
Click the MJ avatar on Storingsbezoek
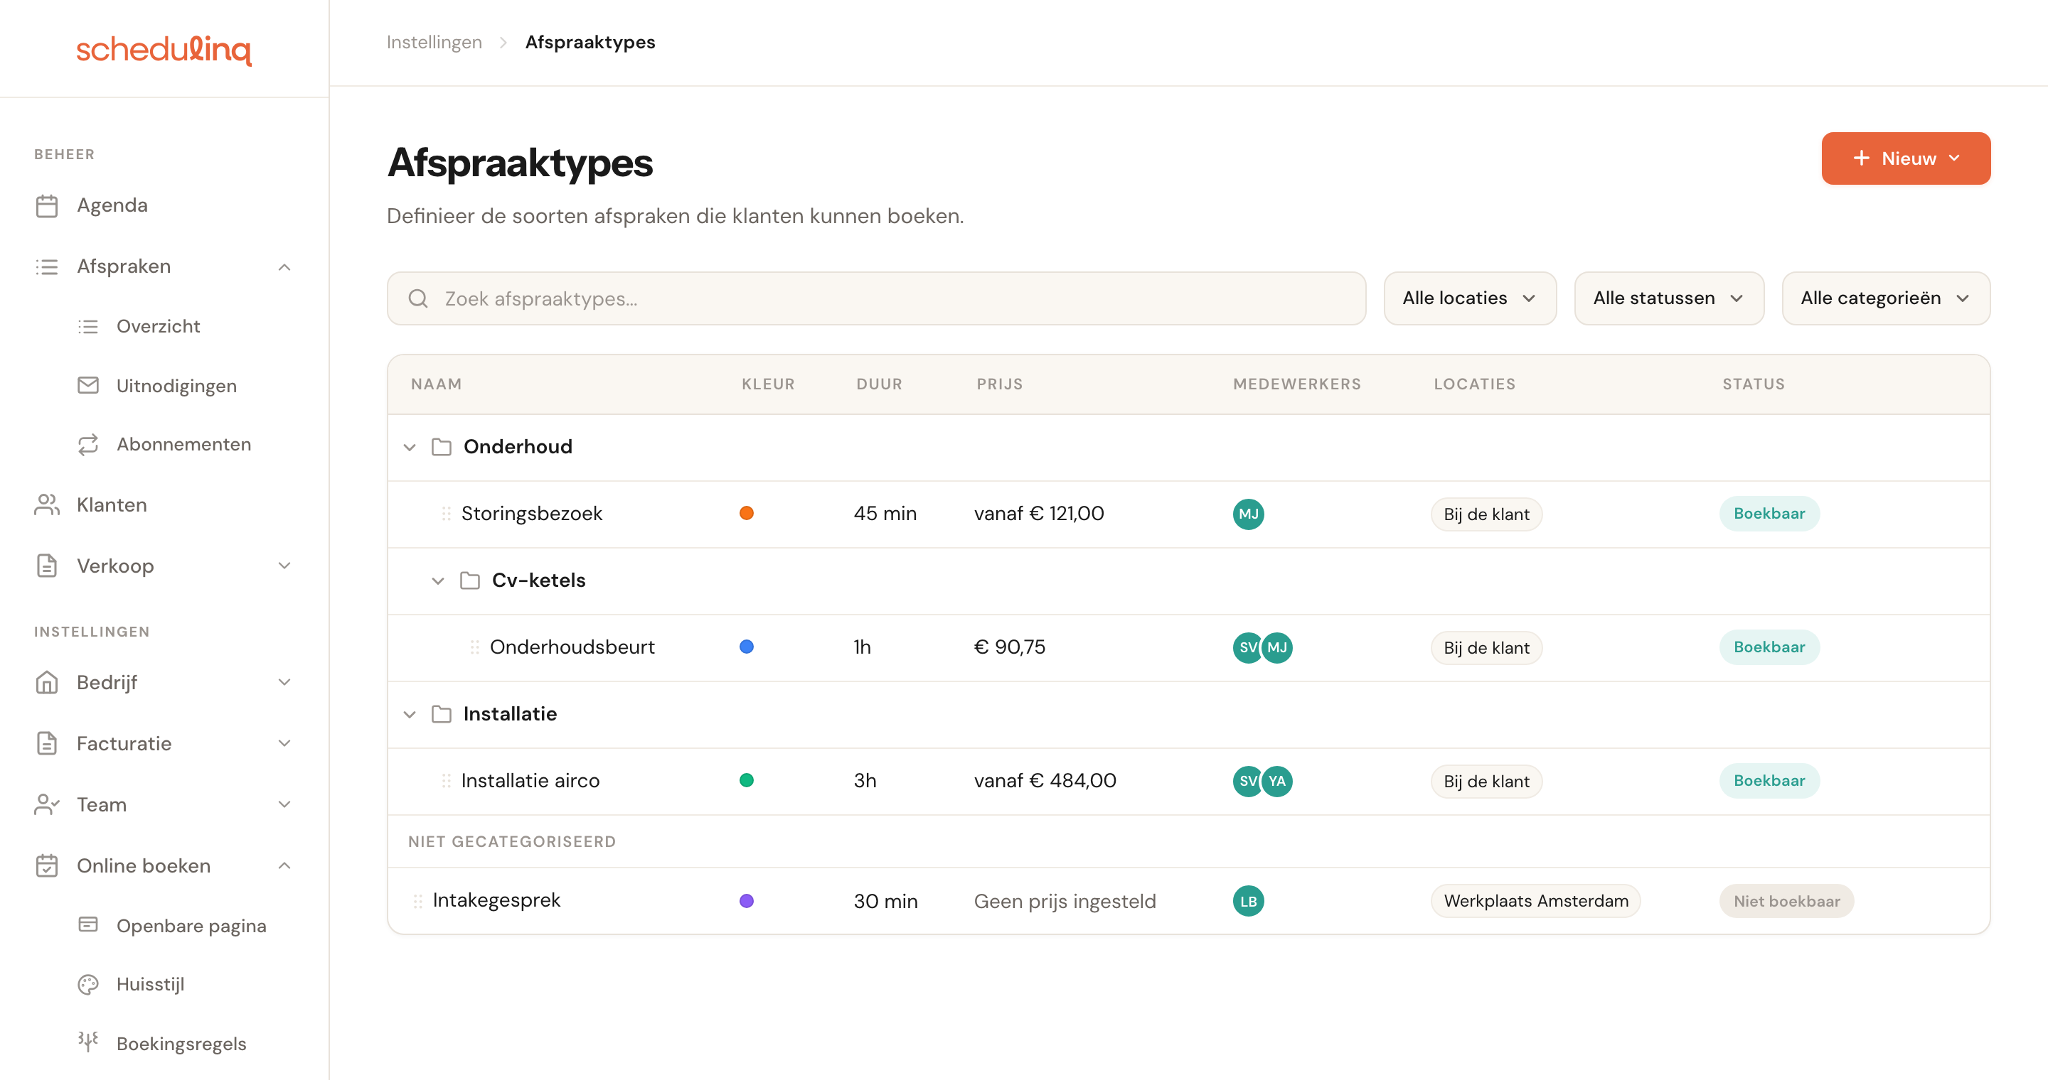1248,514
